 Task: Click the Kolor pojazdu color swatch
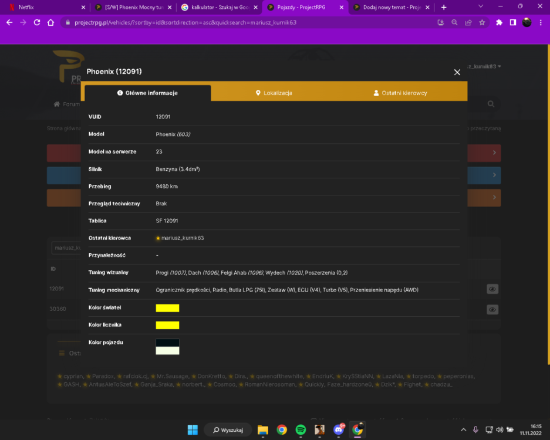coord(167,347)
